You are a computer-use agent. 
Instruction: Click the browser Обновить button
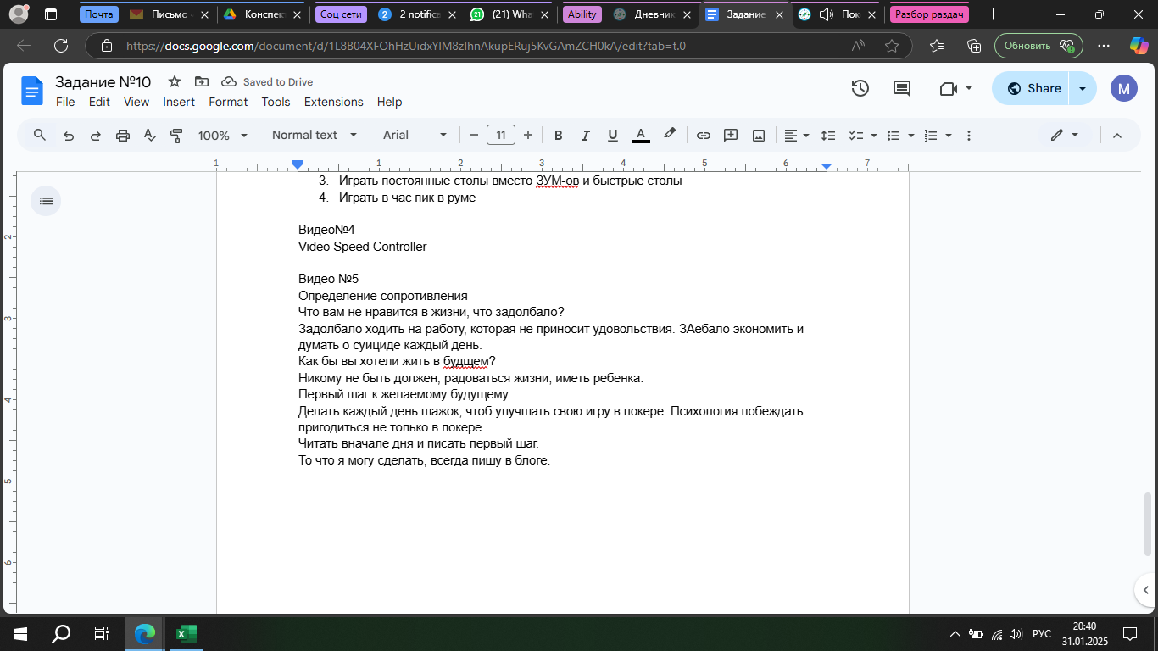1039,46
